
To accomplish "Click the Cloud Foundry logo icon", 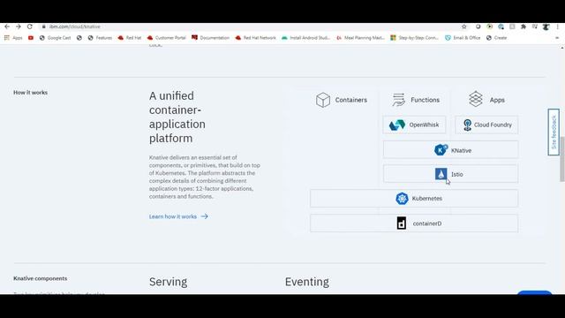I will [467, 125].
